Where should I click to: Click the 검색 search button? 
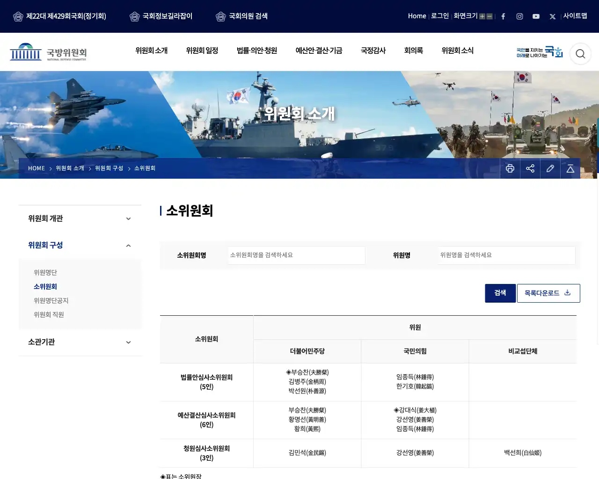click(x=500, y=293)
